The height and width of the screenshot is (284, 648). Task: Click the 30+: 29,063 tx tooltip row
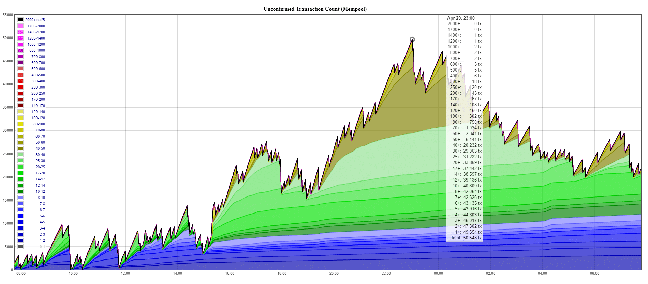pos(467,151)
